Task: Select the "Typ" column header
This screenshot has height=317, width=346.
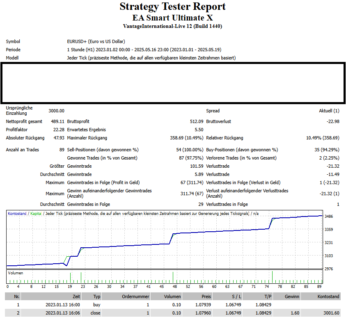Action: 96,296
